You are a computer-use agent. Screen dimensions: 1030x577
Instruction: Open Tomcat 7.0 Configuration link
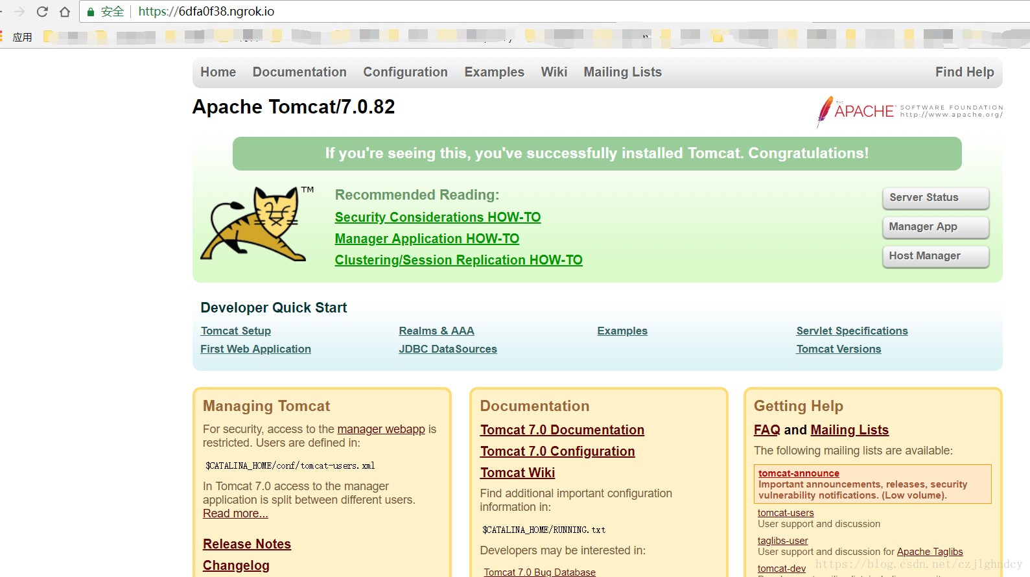557,451
